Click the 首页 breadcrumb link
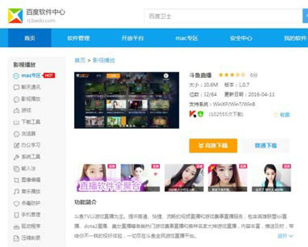 (80, 60)
